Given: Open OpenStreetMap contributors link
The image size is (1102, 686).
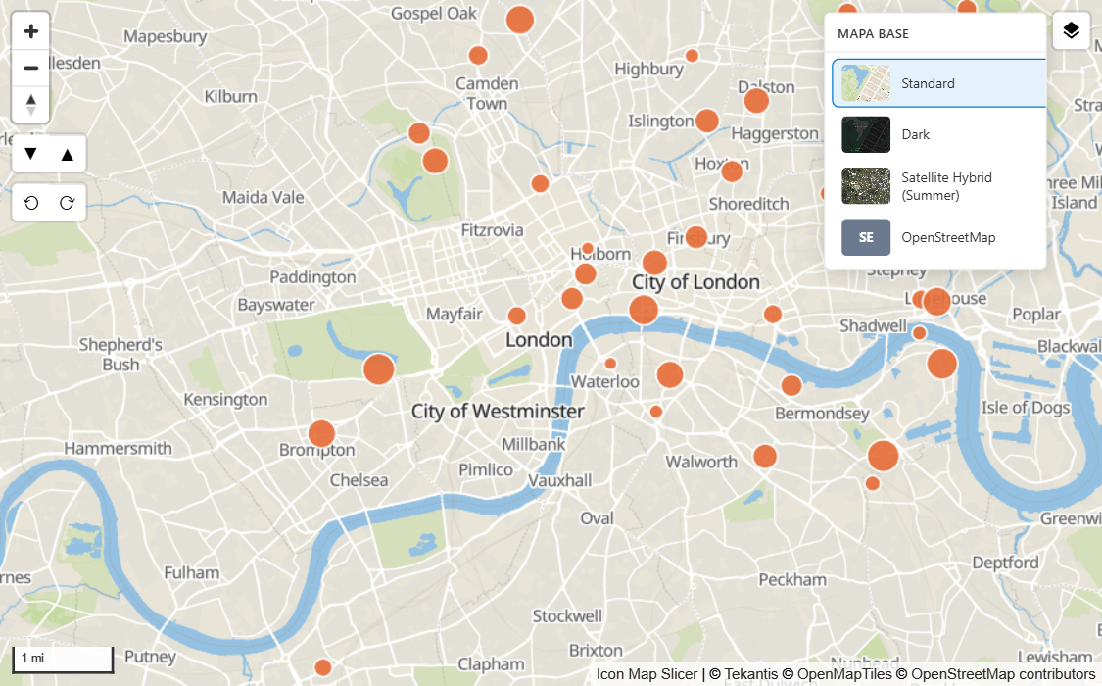Looking at the screenshot, I should coord(1003,674).
